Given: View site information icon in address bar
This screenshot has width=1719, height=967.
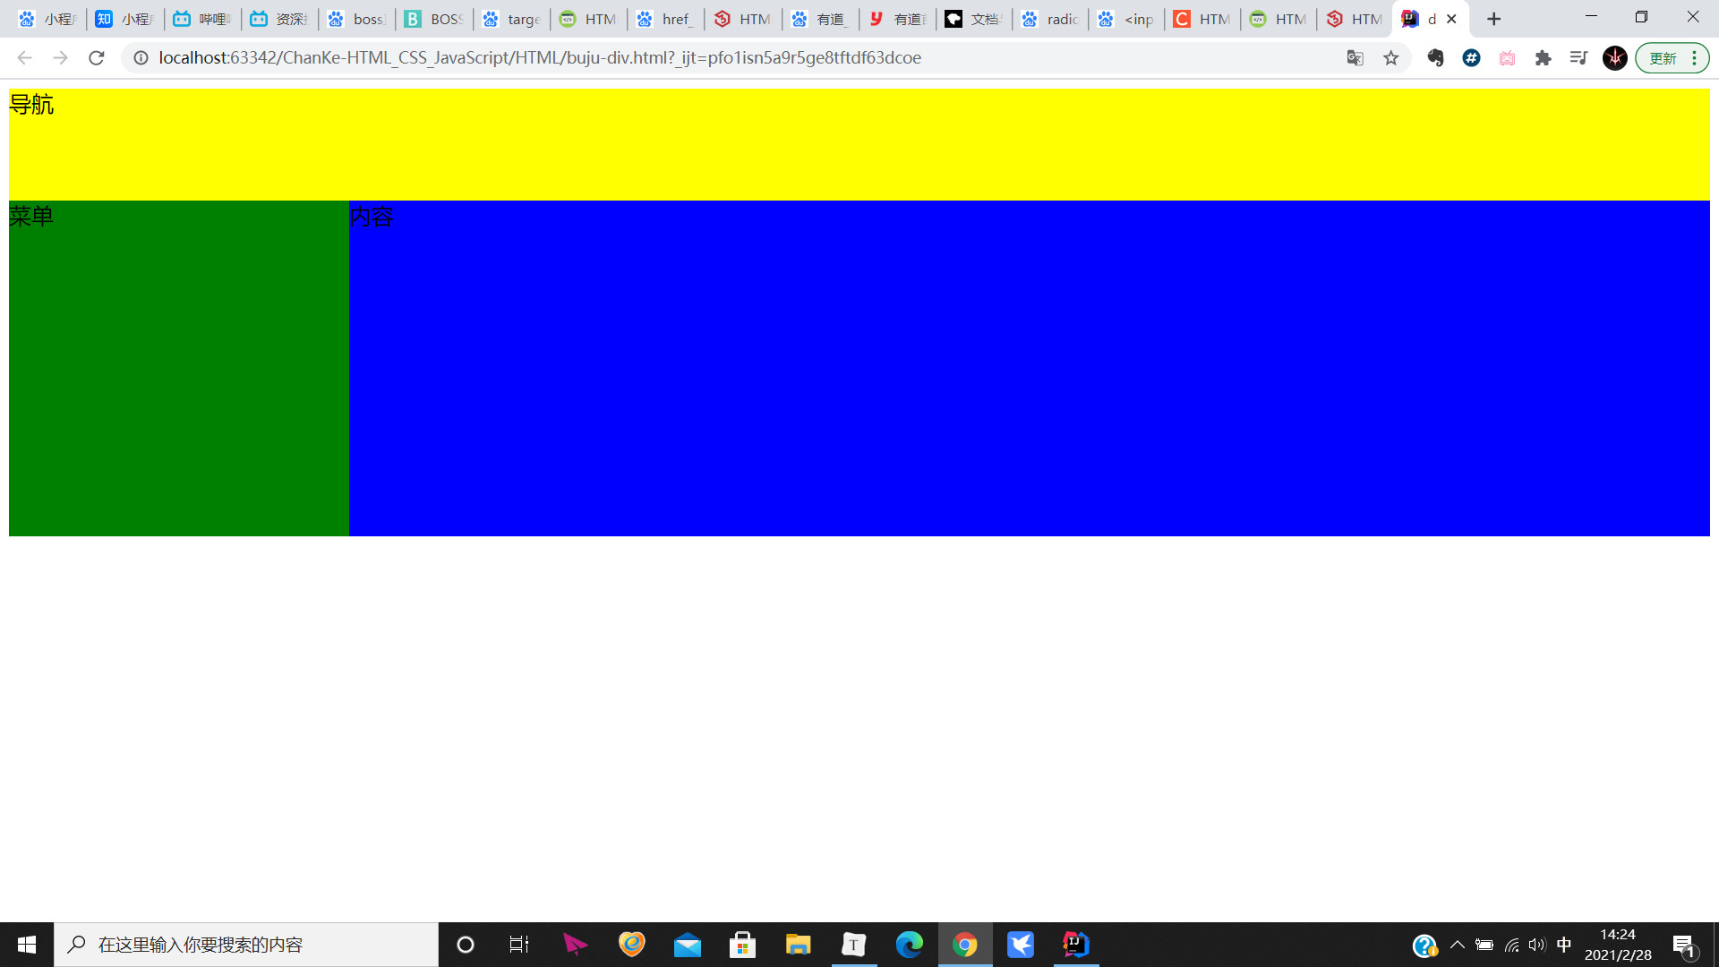Looking at the screenshot, I should pos(141,58).
